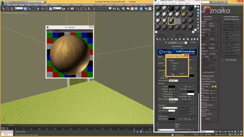Choose the Select and Move tool
Viewport: 244px width, 137px height.
click(x=42, y=9)
